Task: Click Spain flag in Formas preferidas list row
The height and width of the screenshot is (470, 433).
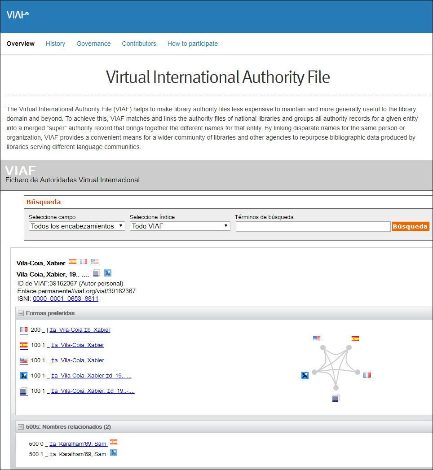Action: point(24,345)
